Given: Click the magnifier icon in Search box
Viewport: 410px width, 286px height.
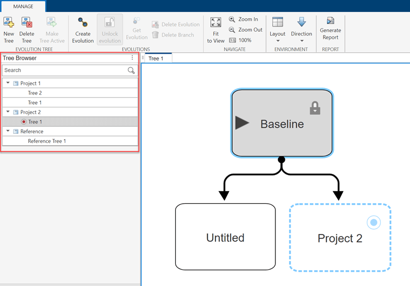Looking at the screenshot, I should click(131, 70).
